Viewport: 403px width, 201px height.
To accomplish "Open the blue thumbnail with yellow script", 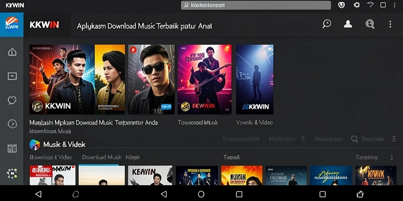I will [331, 175].
